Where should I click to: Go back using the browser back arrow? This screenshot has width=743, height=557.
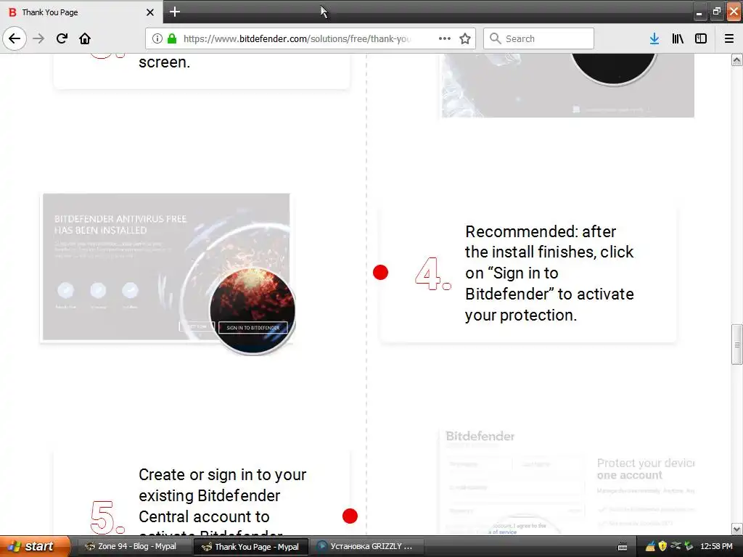15,38
